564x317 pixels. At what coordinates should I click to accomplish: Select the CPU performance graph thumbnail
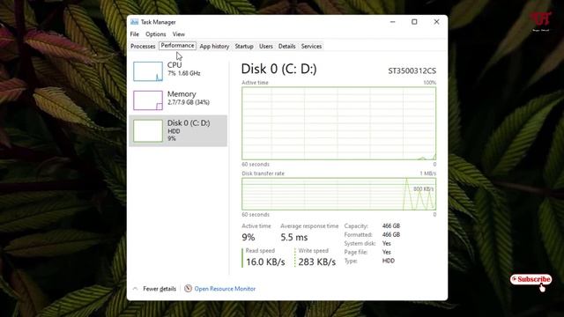(x=148, y=71)
